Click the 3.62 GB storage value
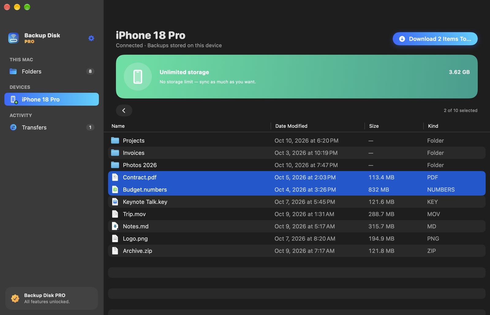This screenshot has height=315, width=490. coord(459,72)
